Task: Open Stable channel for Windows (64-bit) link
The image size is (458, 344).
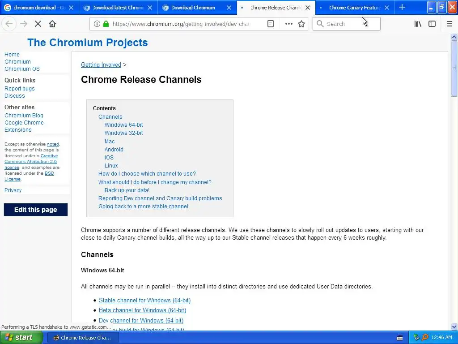Action: (144, 301)
